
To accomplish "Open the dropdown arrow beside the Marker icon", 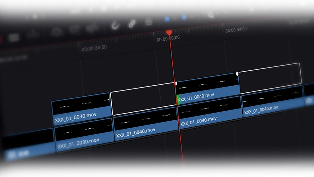I will (191, 16).
